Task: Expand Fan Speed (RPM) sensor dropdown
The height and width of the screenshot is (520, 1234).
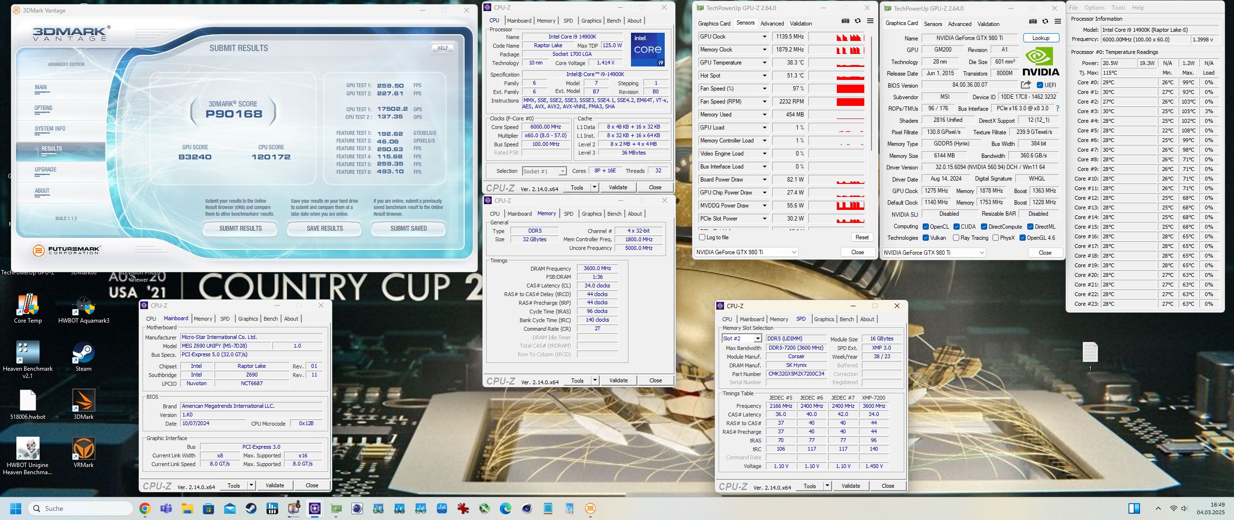Action: pyautogui.click(x=765, y=102)
